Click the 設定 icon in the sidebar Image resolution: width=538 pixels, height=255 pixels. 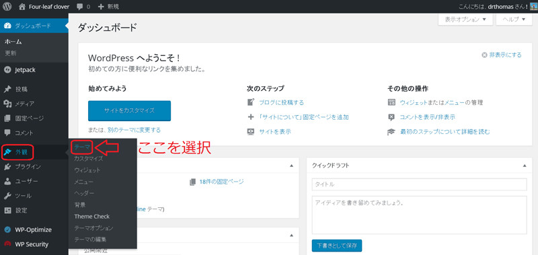click(7, 211)
